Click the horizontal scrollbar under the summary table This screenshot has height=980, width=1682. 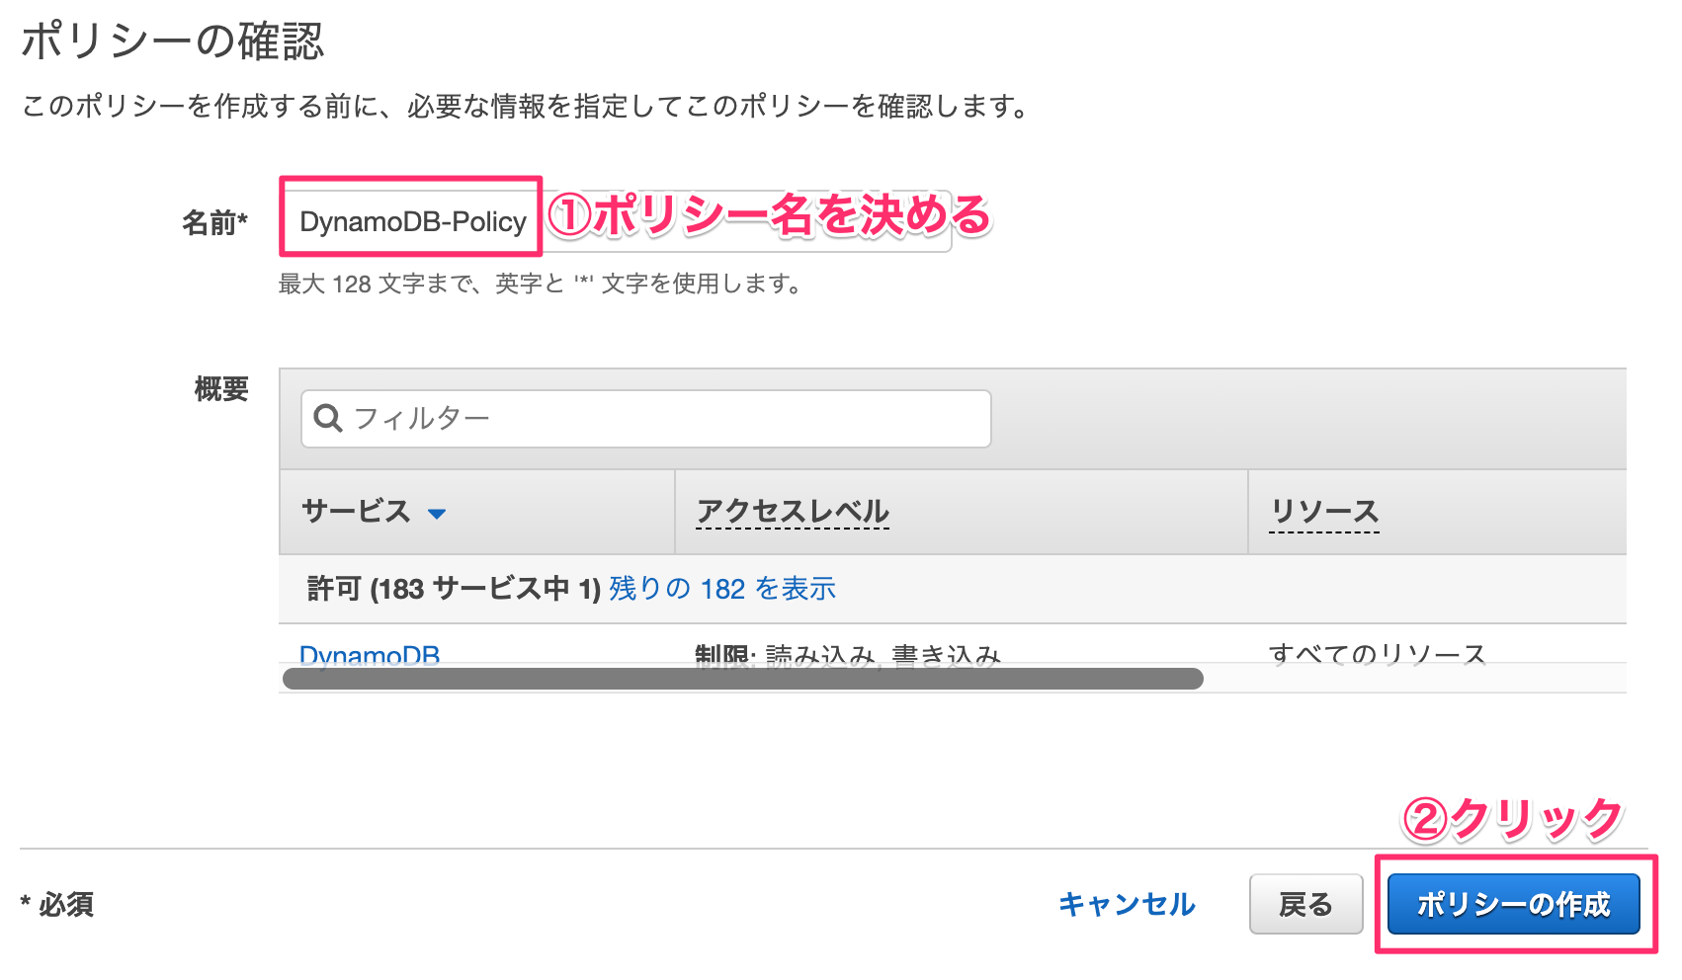point(743,679)
